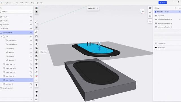Select the arc sketch tool
This screenshot has width=181, height=102.
click(x=36, y=32)
